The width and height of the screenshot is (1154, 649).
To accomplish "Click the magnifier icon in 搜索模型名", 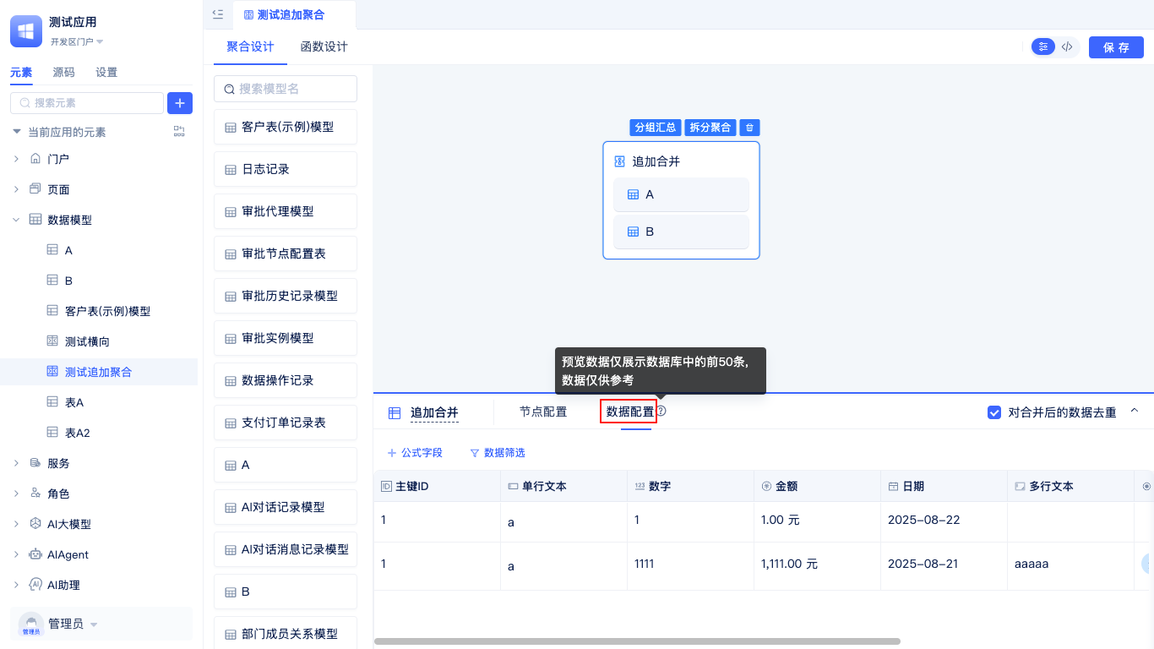I will click(229, 89).
